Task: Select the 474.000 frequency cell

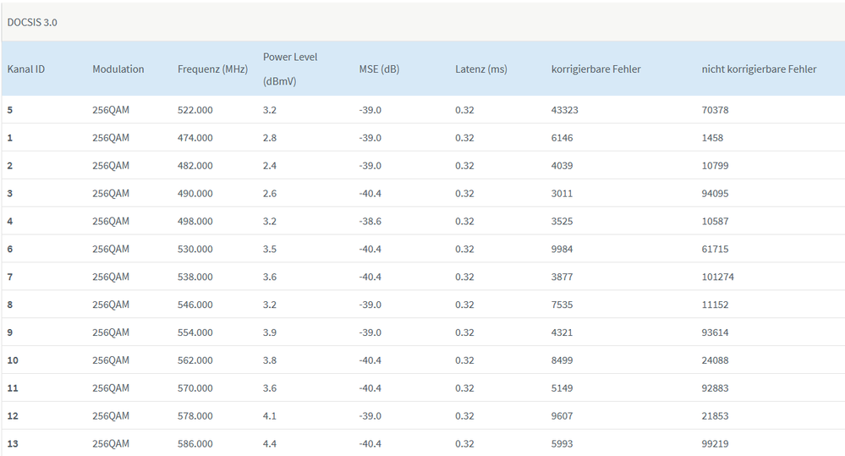Action: click(195, 138)
